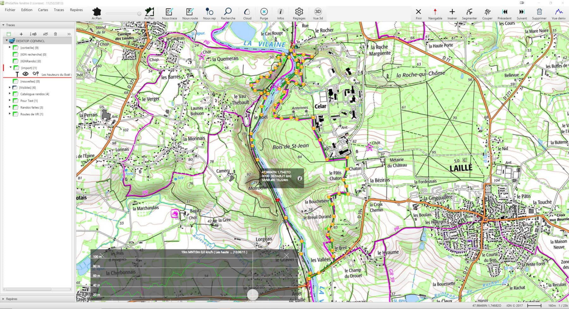Image resolution: width=569 pixels, height=309 pixels.
Task: Click the Segmenter trace tool
Action: click(469, 14)
